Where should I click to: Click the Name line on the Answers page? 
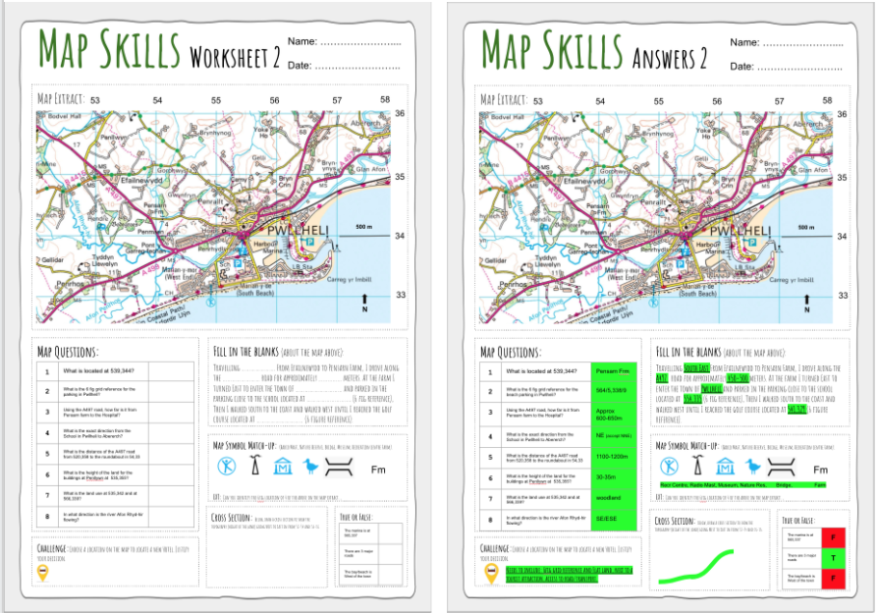coord(803,45)
